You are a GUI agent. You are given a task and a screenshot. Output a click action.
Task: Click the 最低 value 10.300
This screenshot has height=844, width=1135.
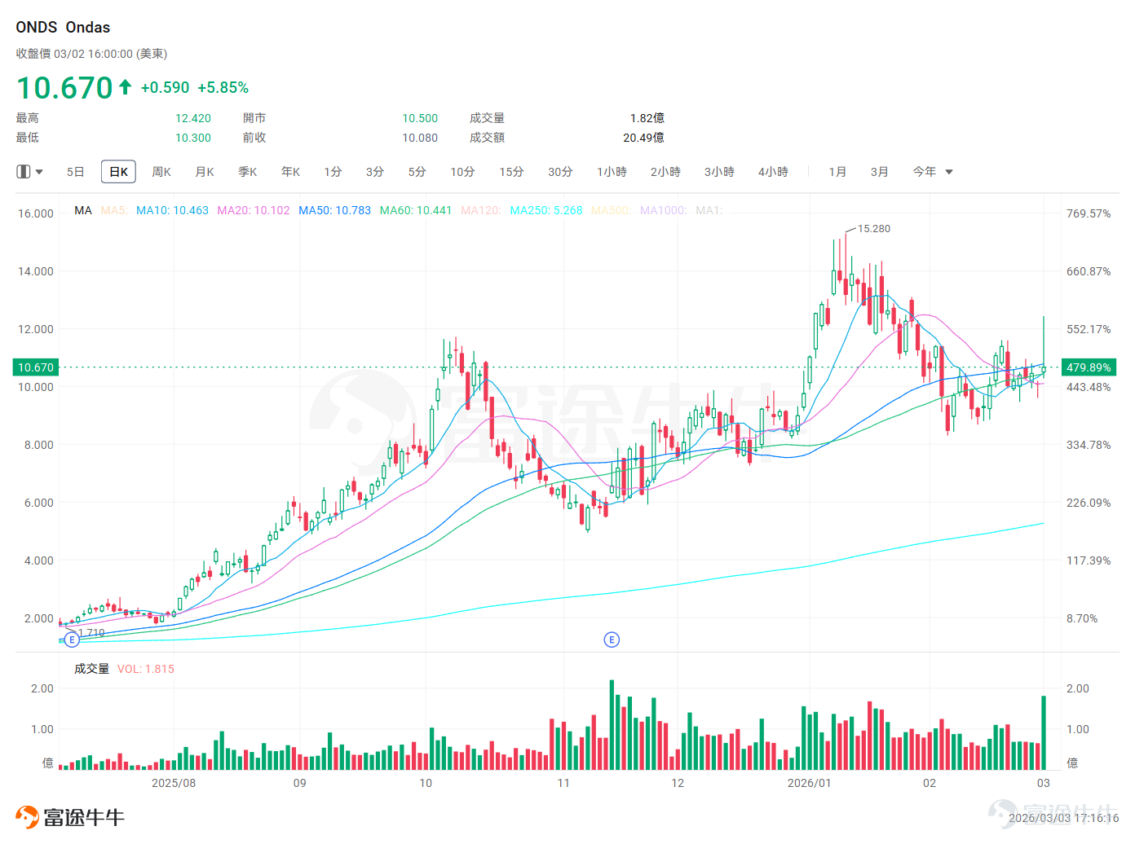click(x=193, y=138)
